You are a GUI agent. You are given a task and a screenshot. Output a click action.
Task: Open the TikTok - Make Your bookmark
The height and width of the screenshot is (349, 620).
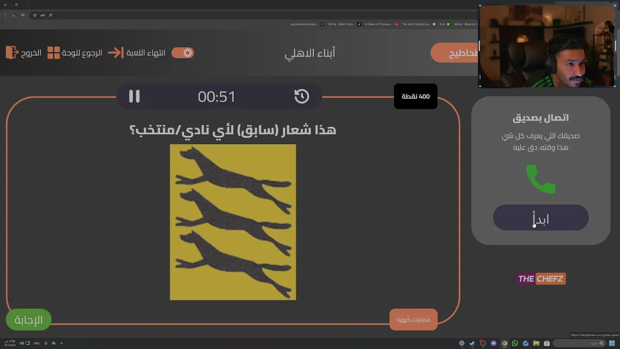(344, 24)
